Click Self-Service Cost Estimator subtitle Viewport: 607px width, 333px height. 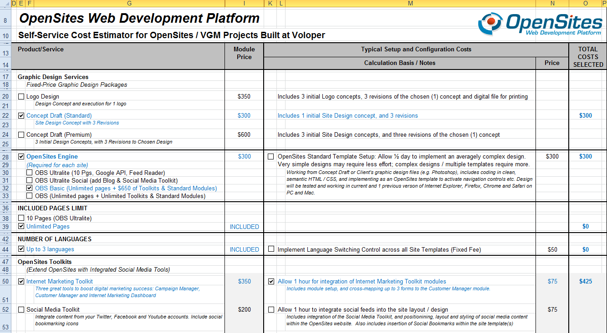(x=172, y=35)
